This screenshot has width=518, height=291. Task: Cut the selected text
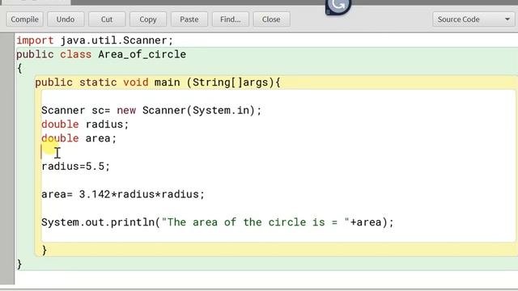107,19
